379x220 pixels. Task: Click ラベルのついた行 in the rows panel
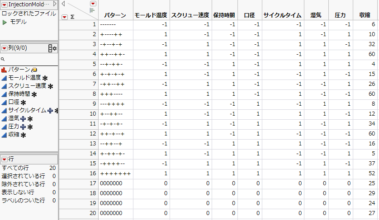click(x=23, y=201)
